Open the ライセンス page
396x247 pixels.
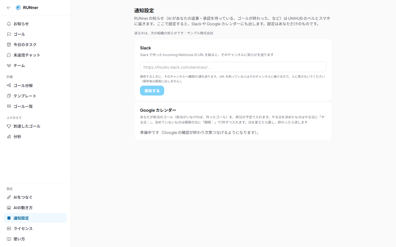(x=35, y=229)
